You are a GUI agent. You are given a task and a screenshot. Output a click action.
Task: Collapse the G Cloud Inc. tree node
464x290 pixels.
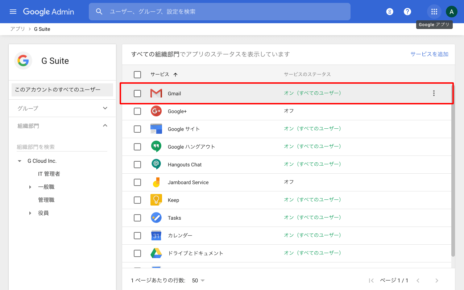pyautogui.click(x=20, y=161)
